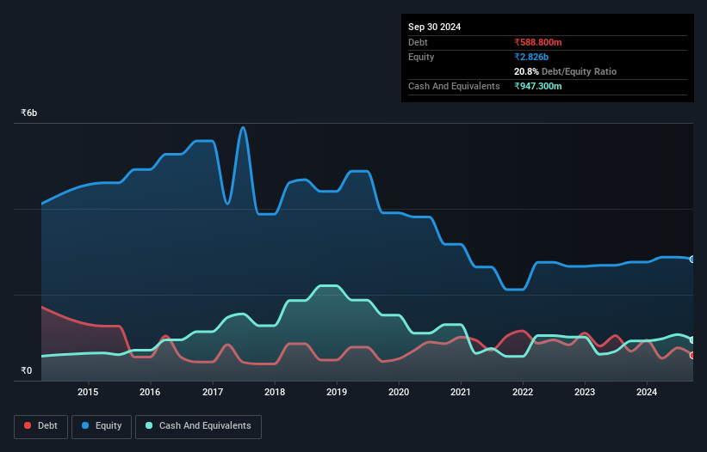Click the 2019 year label
The width and height of the screenshot is (707, 452).
click(337, 393)
